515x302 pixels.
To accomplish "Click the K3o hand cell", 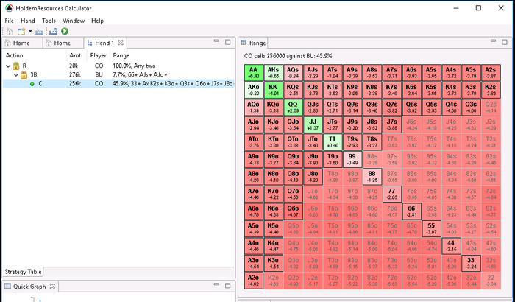I will pos(273,263).
